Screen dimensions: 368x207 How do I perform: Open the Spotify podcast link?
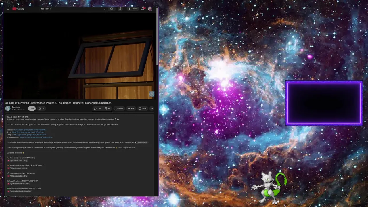point(30,130)
